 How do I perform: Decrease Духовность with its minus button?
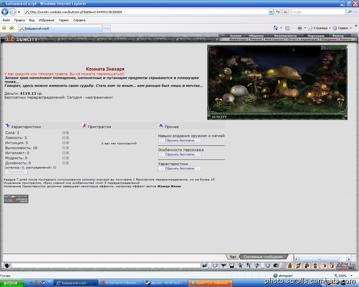64,163
